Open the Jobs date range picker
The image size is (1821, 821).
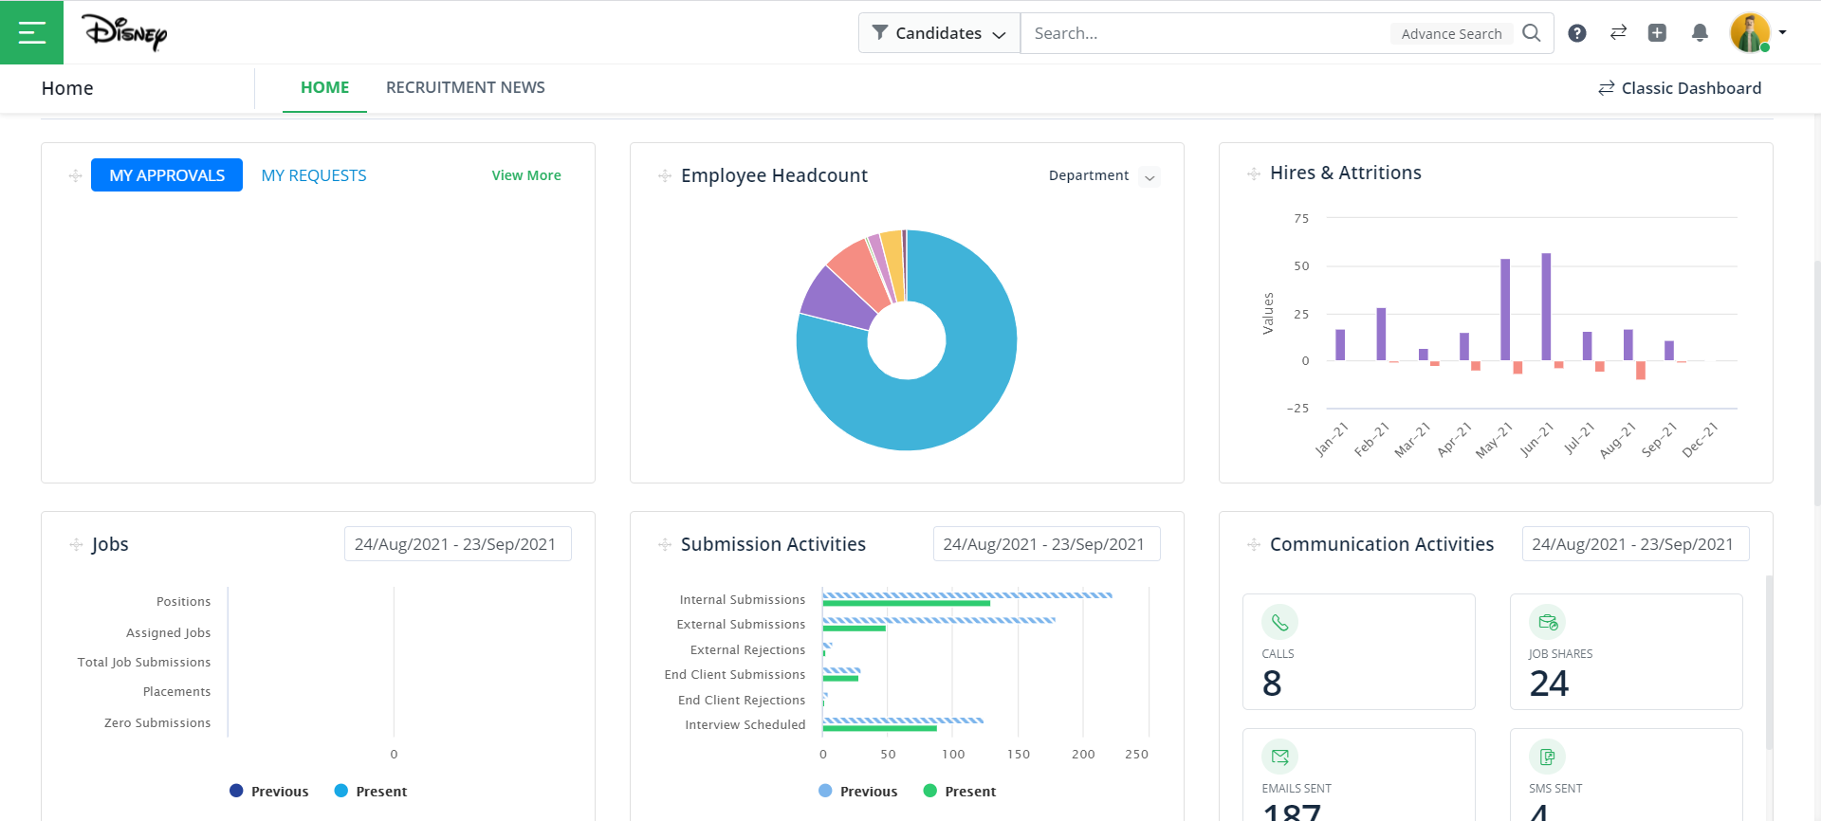pos(457,544)
